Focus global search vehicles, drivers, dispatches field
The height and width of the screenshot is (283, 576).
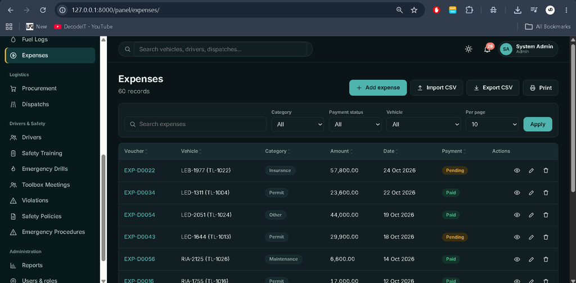coord(220,50)
